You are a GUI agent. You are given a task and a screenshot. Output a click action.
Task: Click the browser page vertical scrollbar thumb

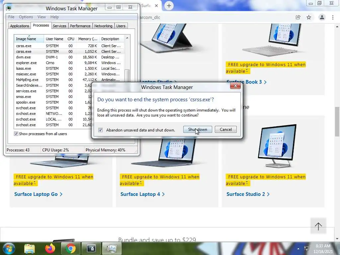(337, 122)
